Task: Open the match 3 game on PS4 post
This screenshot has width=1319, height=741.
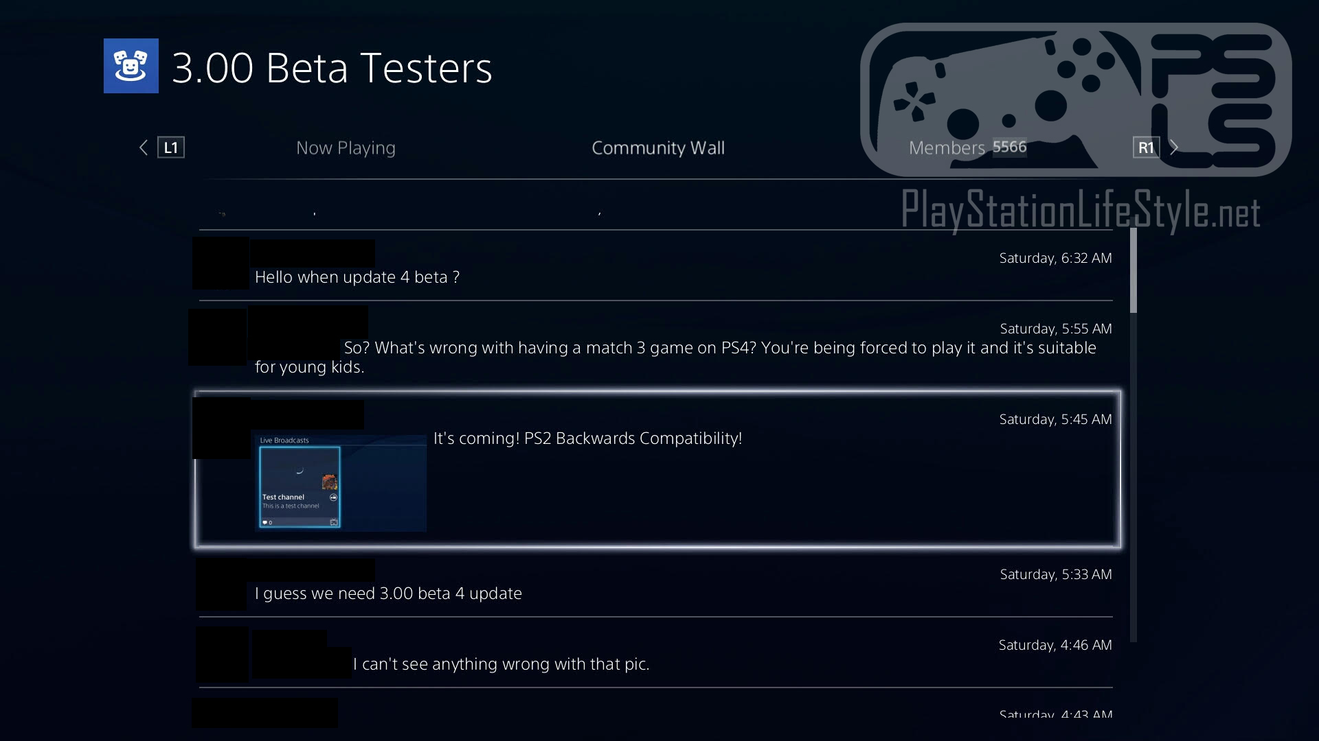Action: click(719, 348)
